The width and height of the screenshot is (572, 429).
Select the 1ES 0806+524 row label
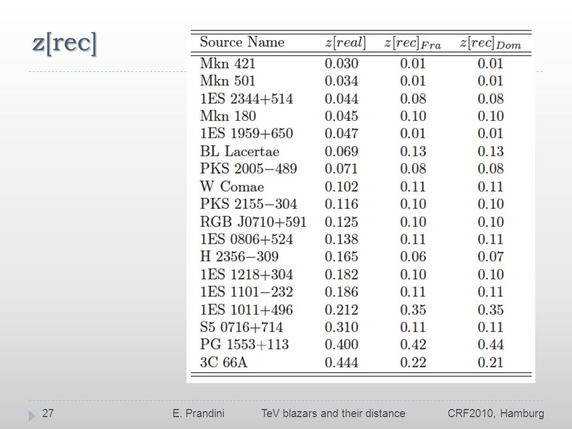pos(247,239)
